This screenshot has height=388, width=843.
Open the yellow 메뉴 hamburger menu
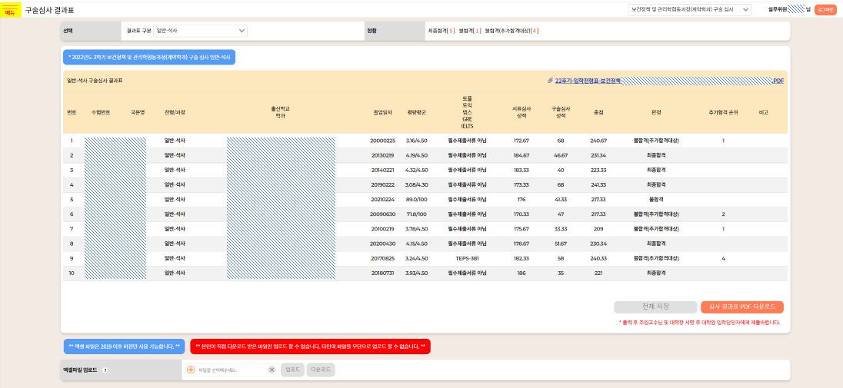click(x=11, y=11)
